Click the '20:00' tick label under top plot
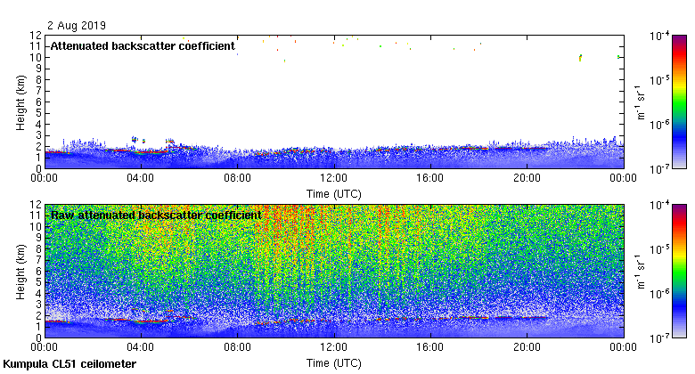 pyautogui.click(x=527, y=178)
